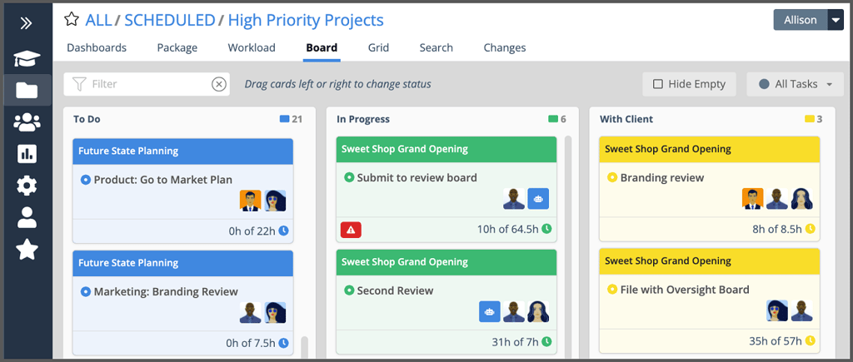The height and width of the screenshot is (362, 853).
Task: Click robot avatar on Submit to review board
Action: [538, 199]
